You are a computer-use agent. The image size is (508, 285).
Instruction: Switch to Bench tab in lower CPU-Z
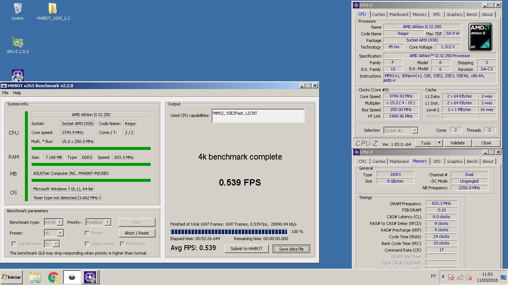coord(472,161)
